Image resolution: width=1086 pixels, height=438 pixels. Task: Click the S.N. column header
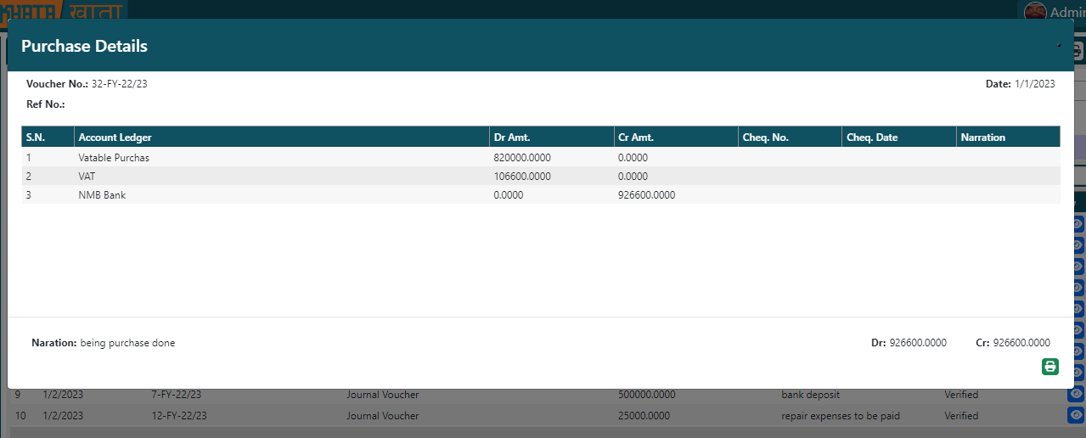click(36, 138)
